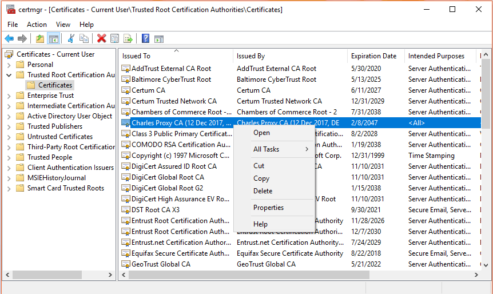493x294 pixels.
Task: Click the 2/8/2047 expiration date cell
Action: [x=364, y=123]
